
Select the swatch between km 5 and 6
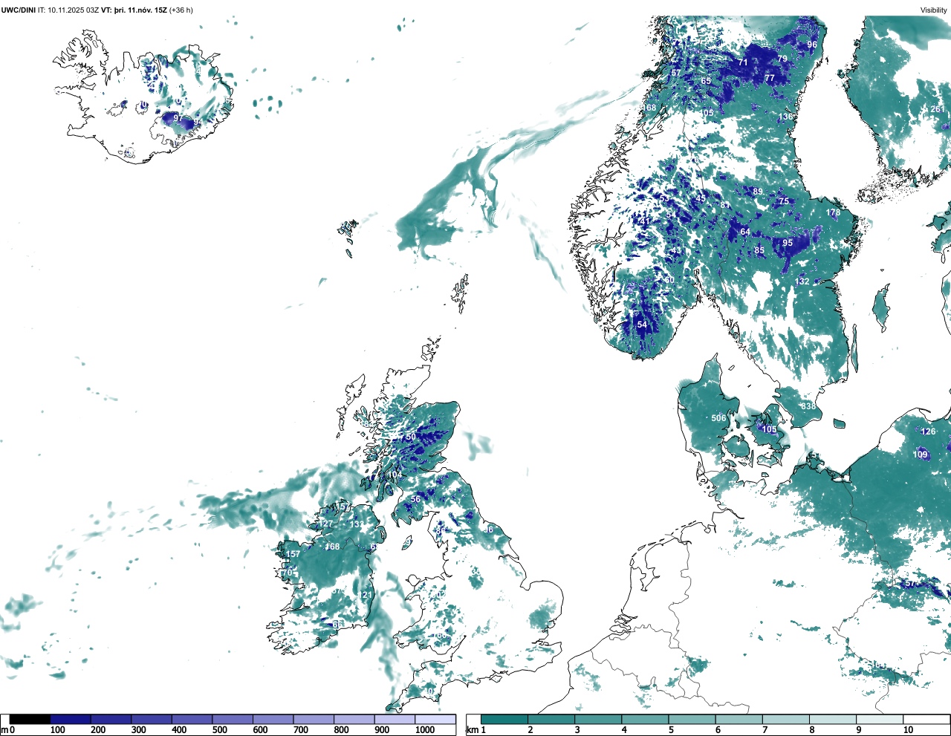click(x=692, y=719)
